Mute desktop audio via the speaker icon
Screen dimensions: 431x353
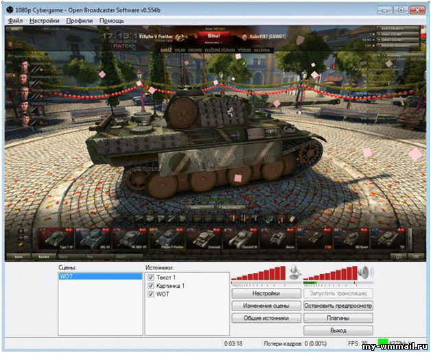tap(366, 272)
